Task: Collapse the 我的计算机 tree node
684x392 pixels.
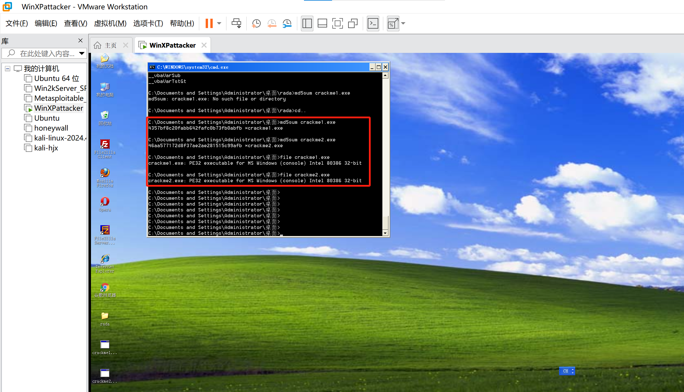Action: 8,69
